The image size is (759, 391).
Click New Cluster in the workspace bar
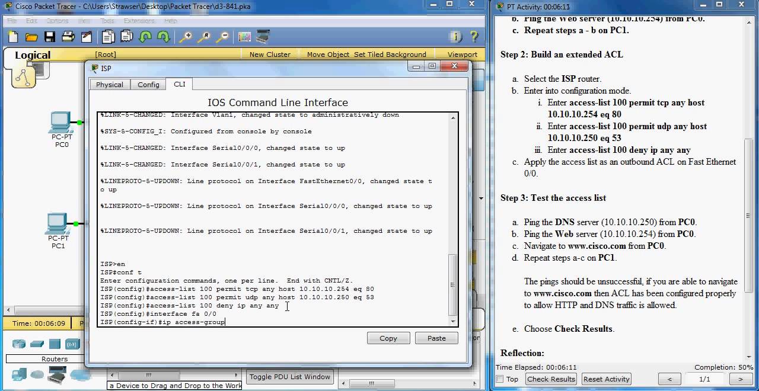point(270,55)
